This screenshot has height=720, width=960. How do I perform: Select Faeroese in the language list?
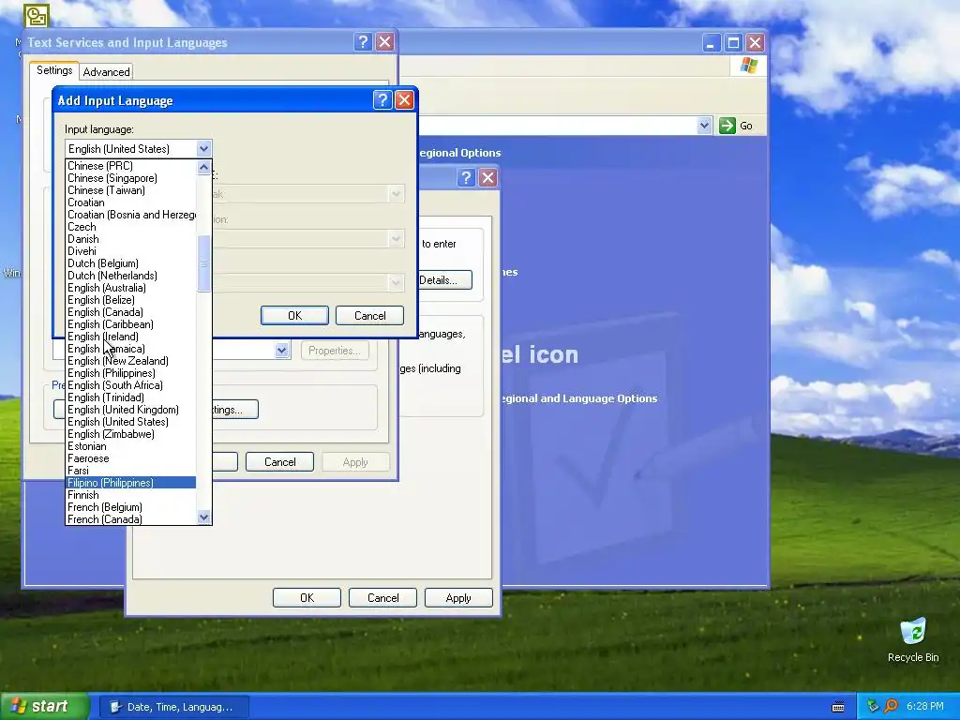pos(131,457)
